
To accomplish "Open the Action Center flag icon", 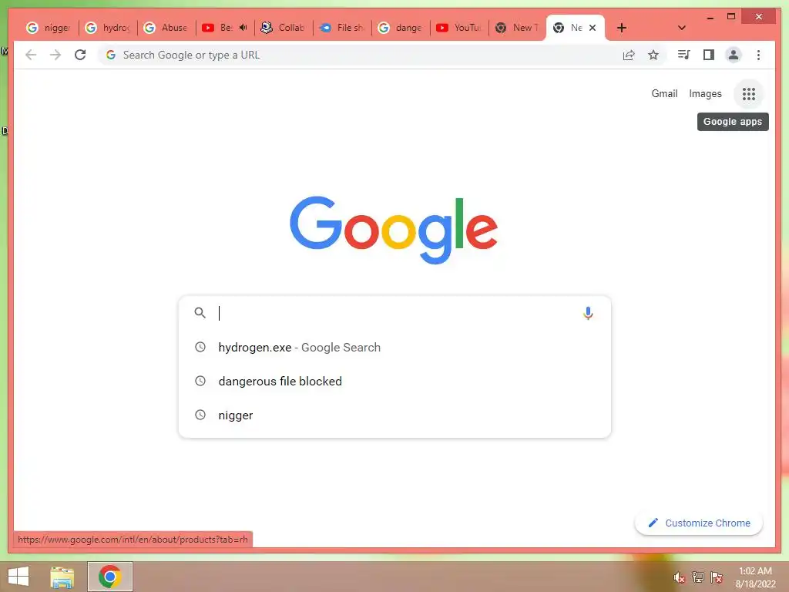I will tap(716, 577).
